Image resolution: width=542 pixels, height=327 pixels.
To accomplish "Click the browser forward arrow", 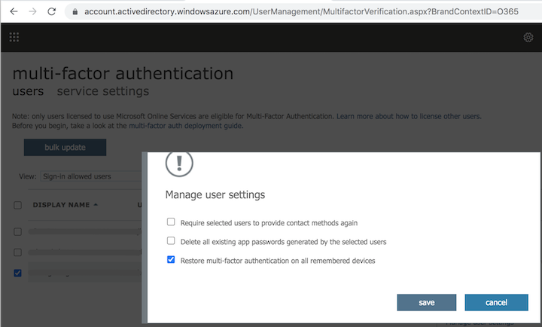I will coord(32,11).
